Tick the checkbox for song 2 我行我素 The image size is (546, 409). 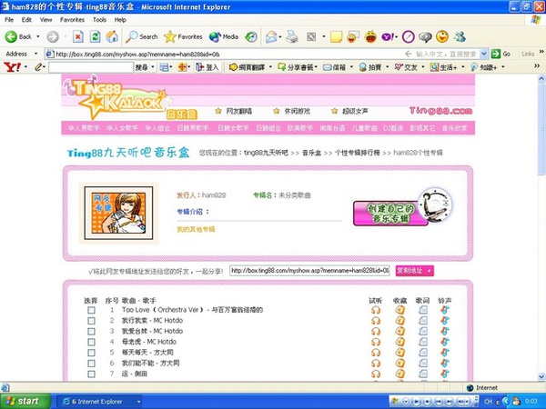click(x=91, y=321)
